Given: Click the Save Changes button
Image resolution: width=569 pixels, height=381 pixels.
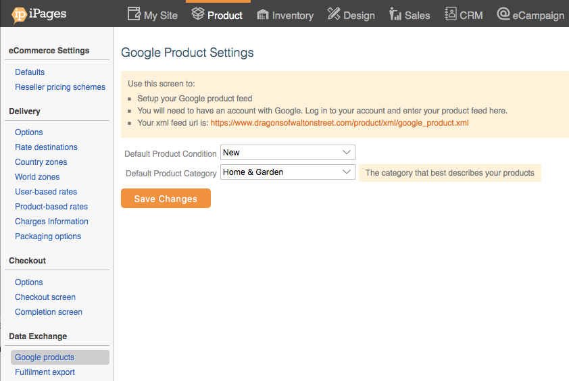Looking at the screenshot, I should coord(166,199).
